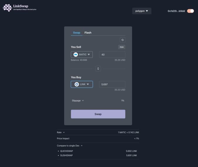
Task: Open the MATIC sell token selector
Action: click(x=82, y=55)
